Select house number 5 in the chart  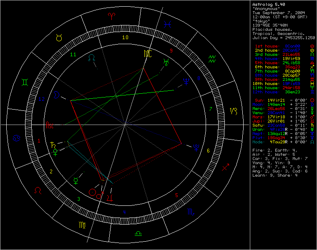[176, 195]
